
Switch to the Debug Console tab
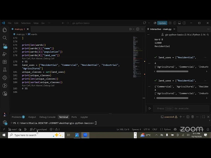pyautogui.click(x=47, y=117)
